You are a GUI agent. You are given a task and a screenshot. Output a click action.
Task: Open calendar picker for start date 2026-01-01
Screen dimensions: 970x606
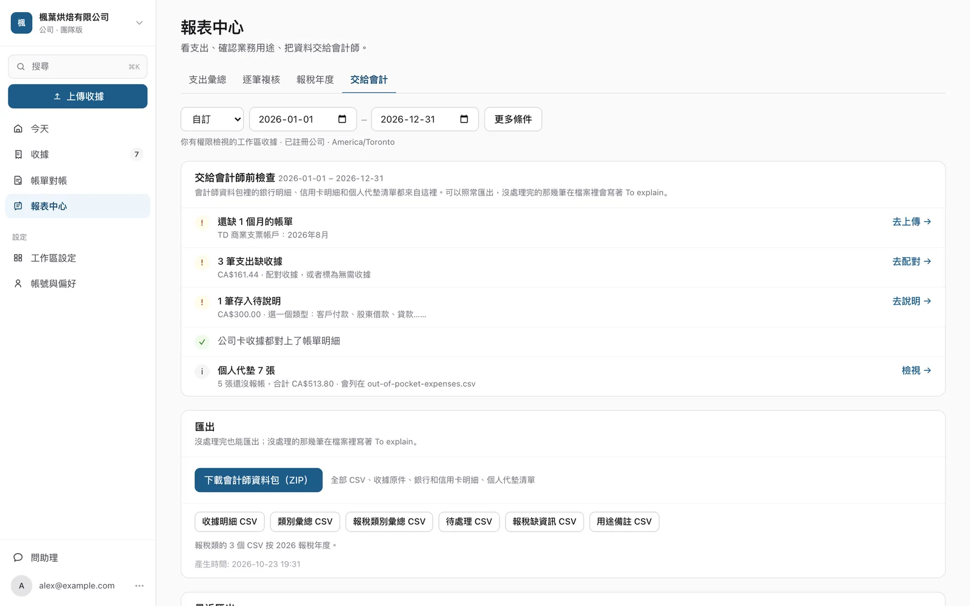(342, 119)
